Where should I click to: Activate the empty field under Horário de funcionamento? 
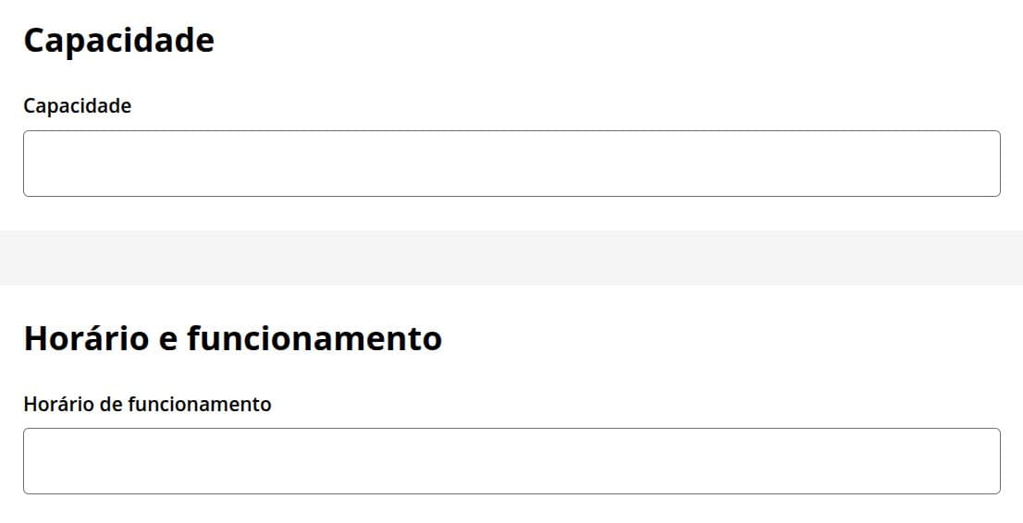511,461
